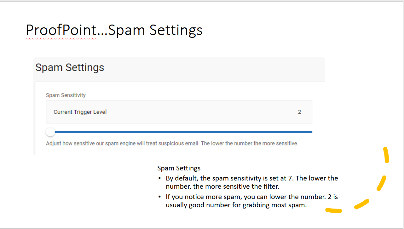Click the bottom-left dash of the yellow arc
The image size is (404, 229).
point(333,210)
